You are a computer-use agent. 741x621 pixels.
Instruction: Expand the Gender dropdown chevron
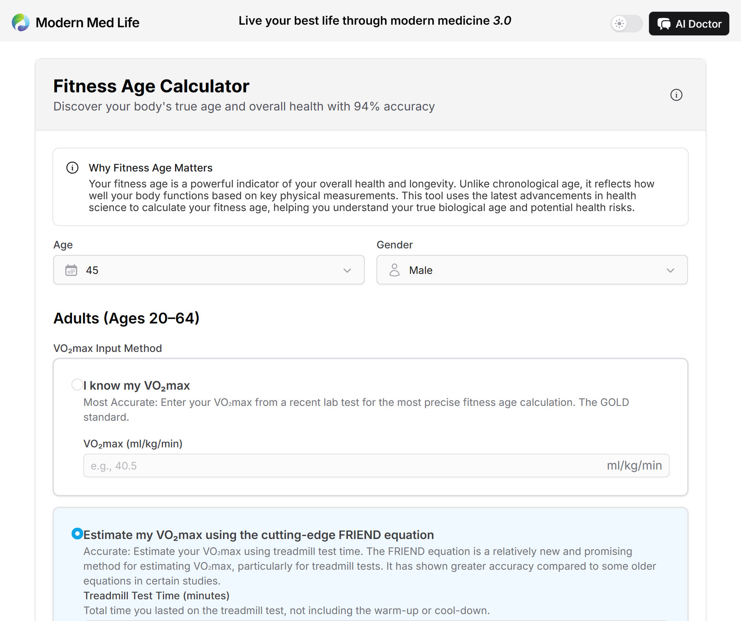(x=670, y=270)
